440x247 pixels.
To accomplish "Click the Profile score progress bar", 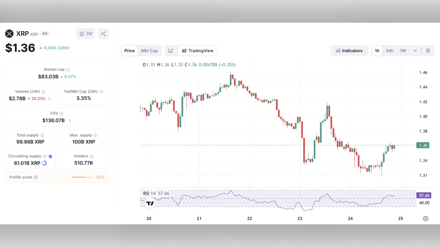I will [x=82, y=177].
